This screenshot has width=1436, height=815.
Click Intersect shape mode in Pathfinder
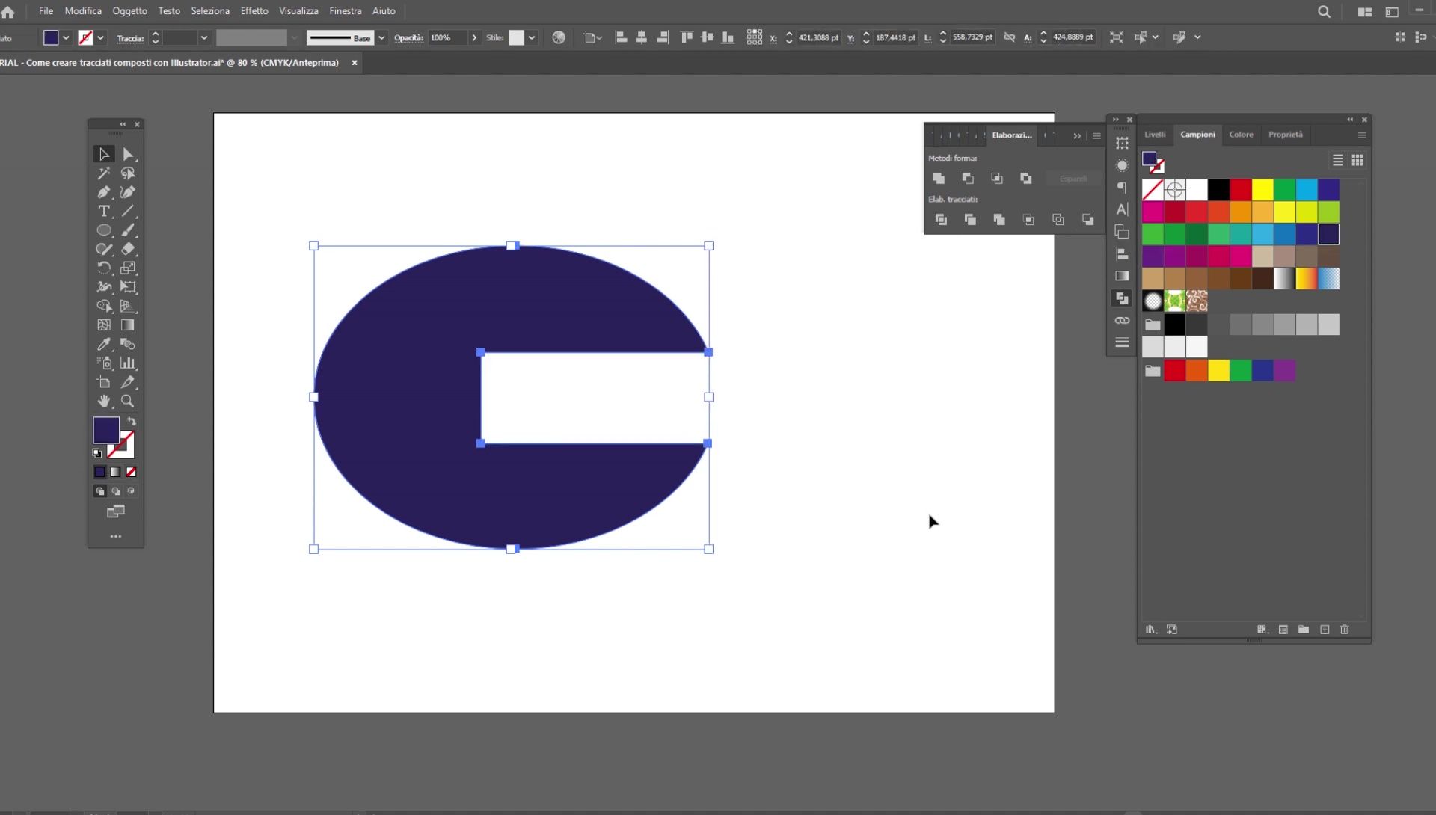pos(997,179)
